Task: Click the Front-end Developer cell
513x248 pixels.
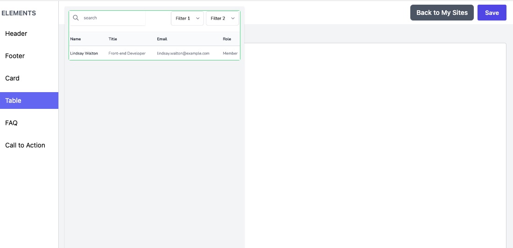Action: click(127, 53)
